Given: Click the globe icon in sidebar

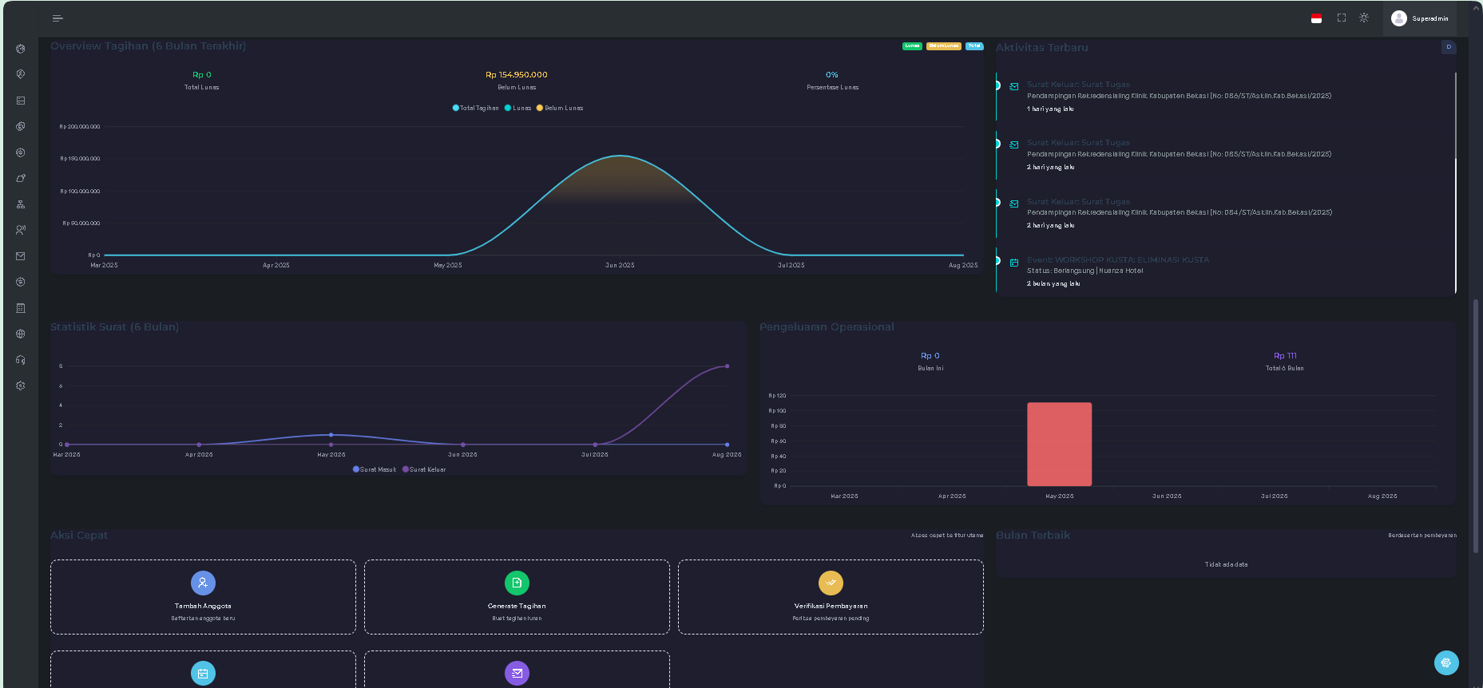Looking at the screenshot, I should point(21,334).
